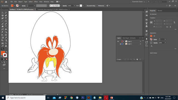178x100 pixels.
Task: Select the Pen tool
Action: click(6, 16)
